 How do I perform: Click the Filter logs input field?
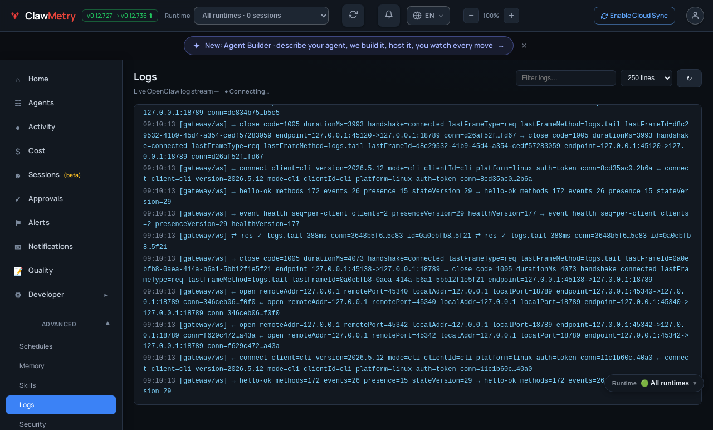566,78
